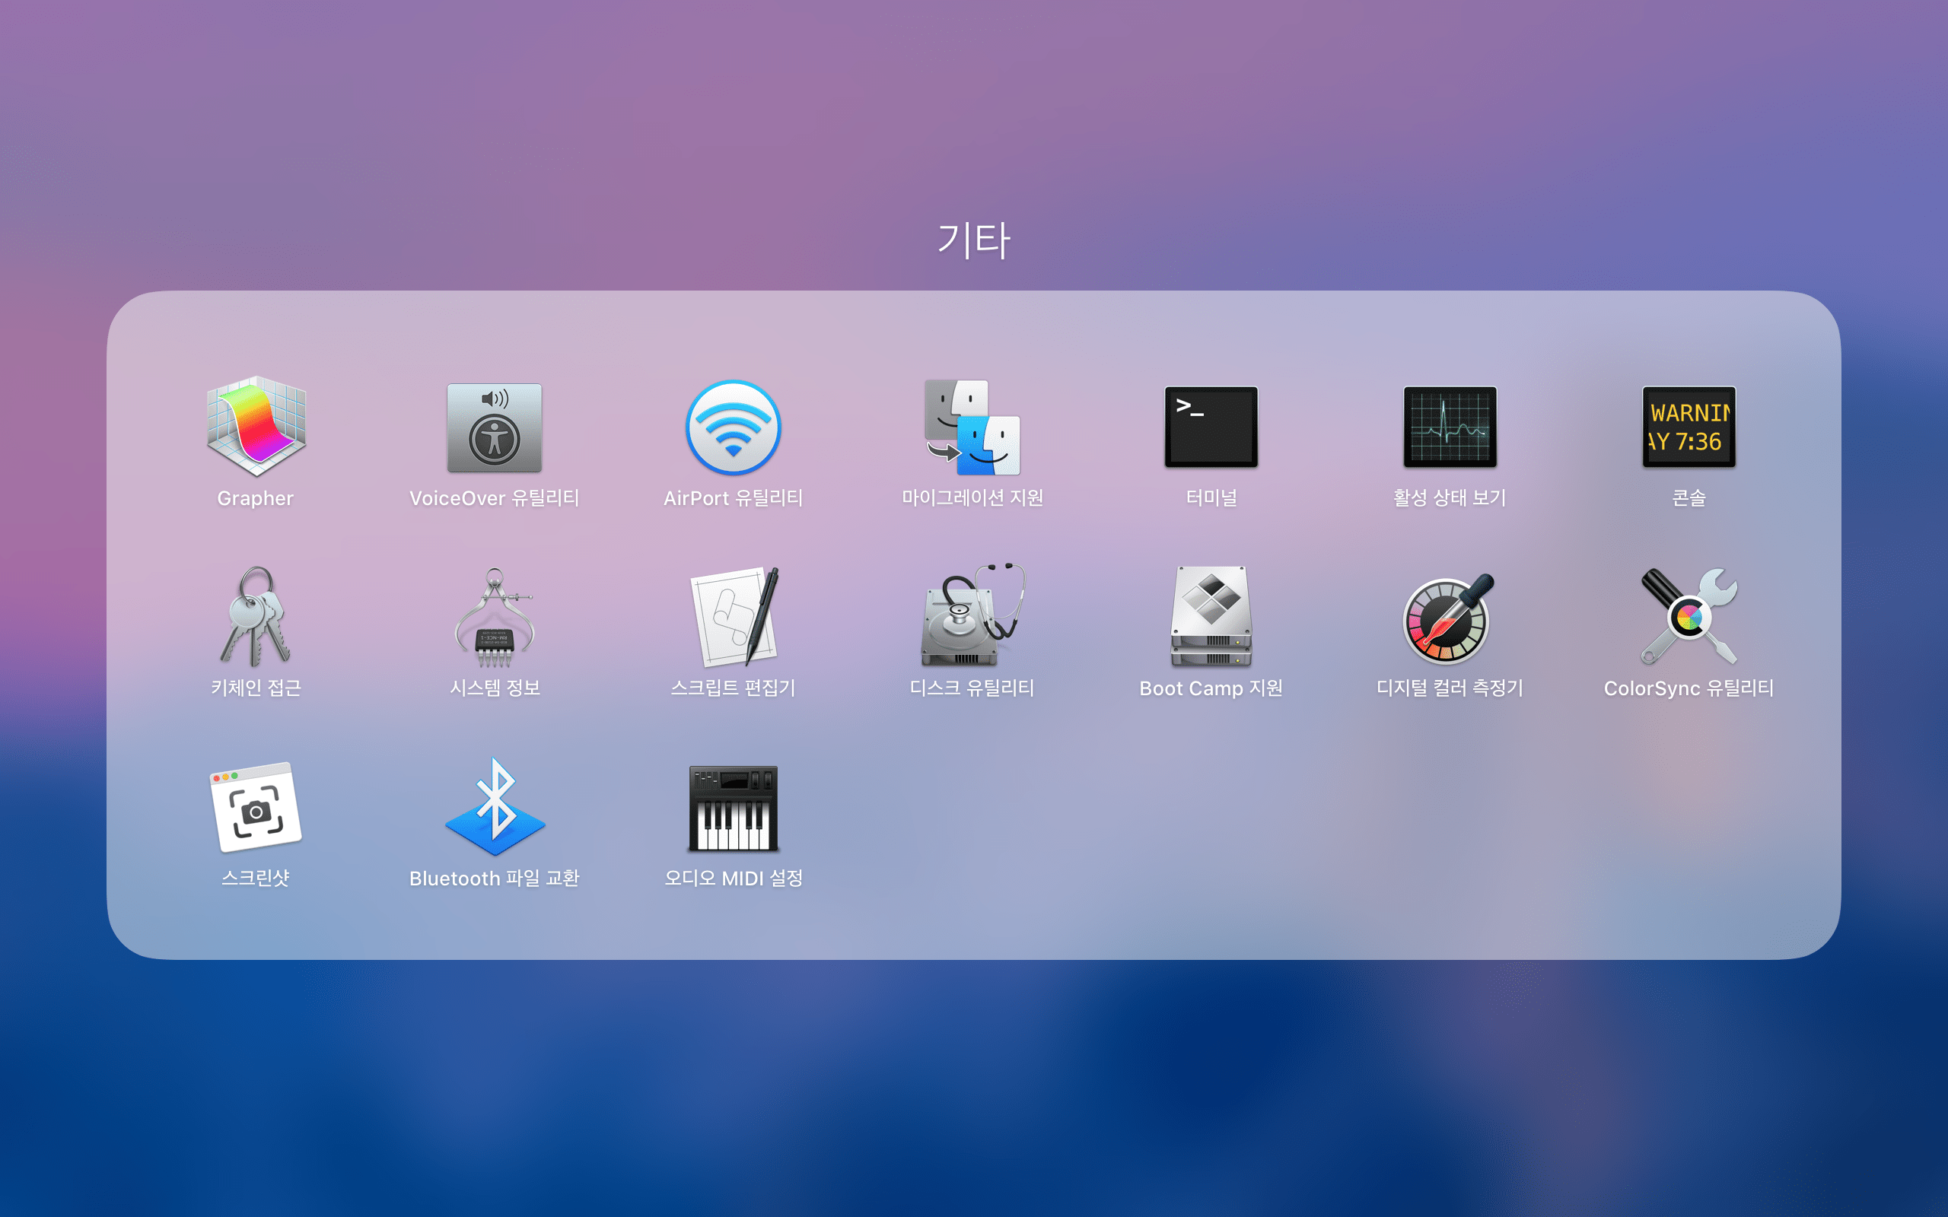The width and height of the screenshot is (1948, 1217).
Task: Launch Bluetooth 파일 교환
Action: coord(495,807)
